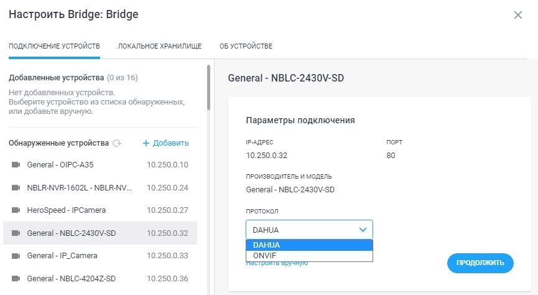
Task: Click the Настроить вручную link
Action: 277,264
